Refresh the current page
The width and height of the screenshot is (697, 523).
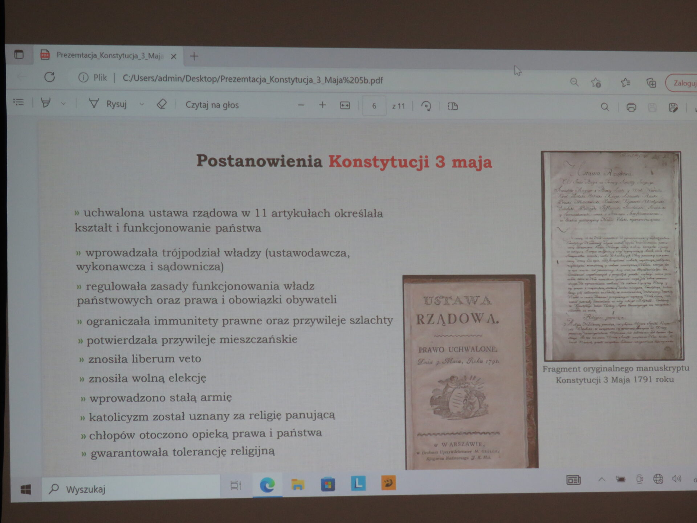coord(50,77)
